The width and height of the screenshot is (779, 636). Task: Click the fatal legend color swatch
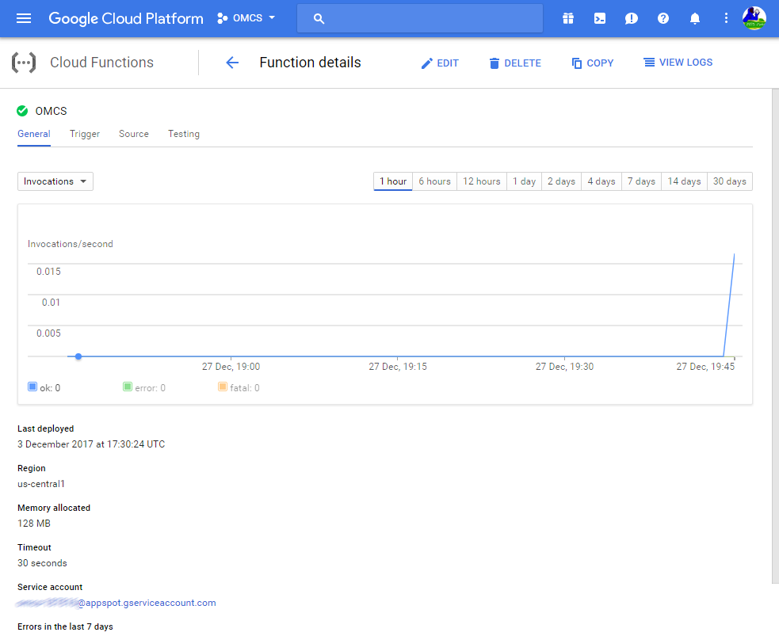[223, 387]
